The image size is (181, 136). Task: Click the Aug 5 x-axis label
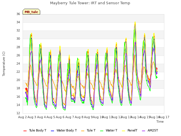click(x=51, y=117)
